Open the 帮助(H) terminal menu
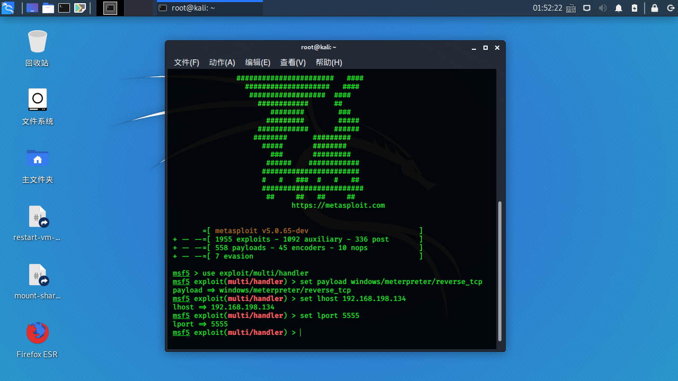 (x=329, y=62)
